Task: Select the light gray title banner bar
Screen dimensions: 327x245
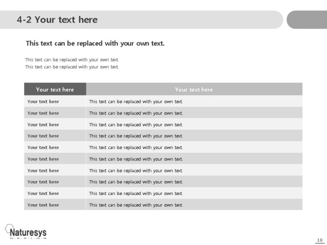Action: 141,20
